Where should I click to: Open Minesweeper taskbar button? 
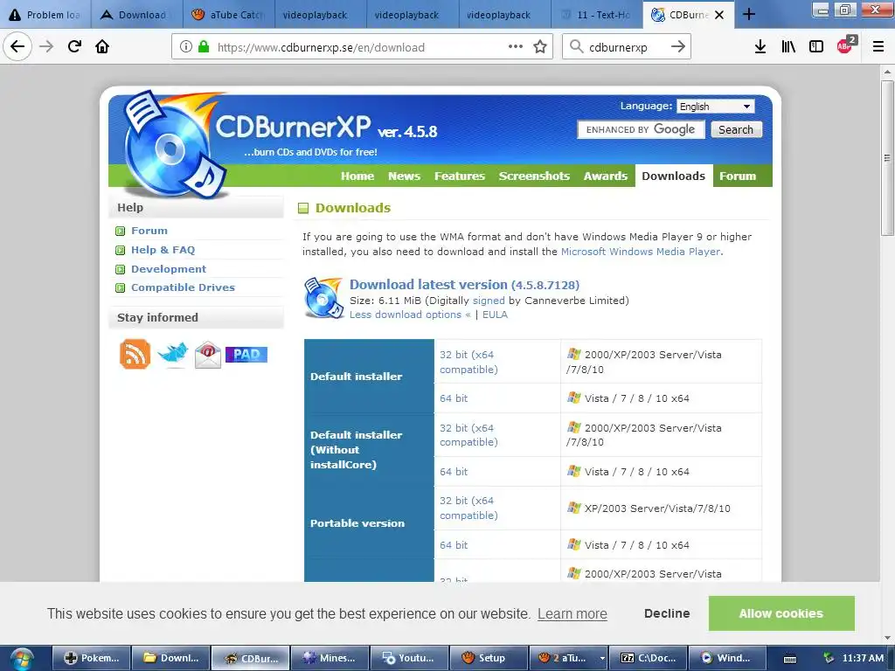(x=330, y=659)
